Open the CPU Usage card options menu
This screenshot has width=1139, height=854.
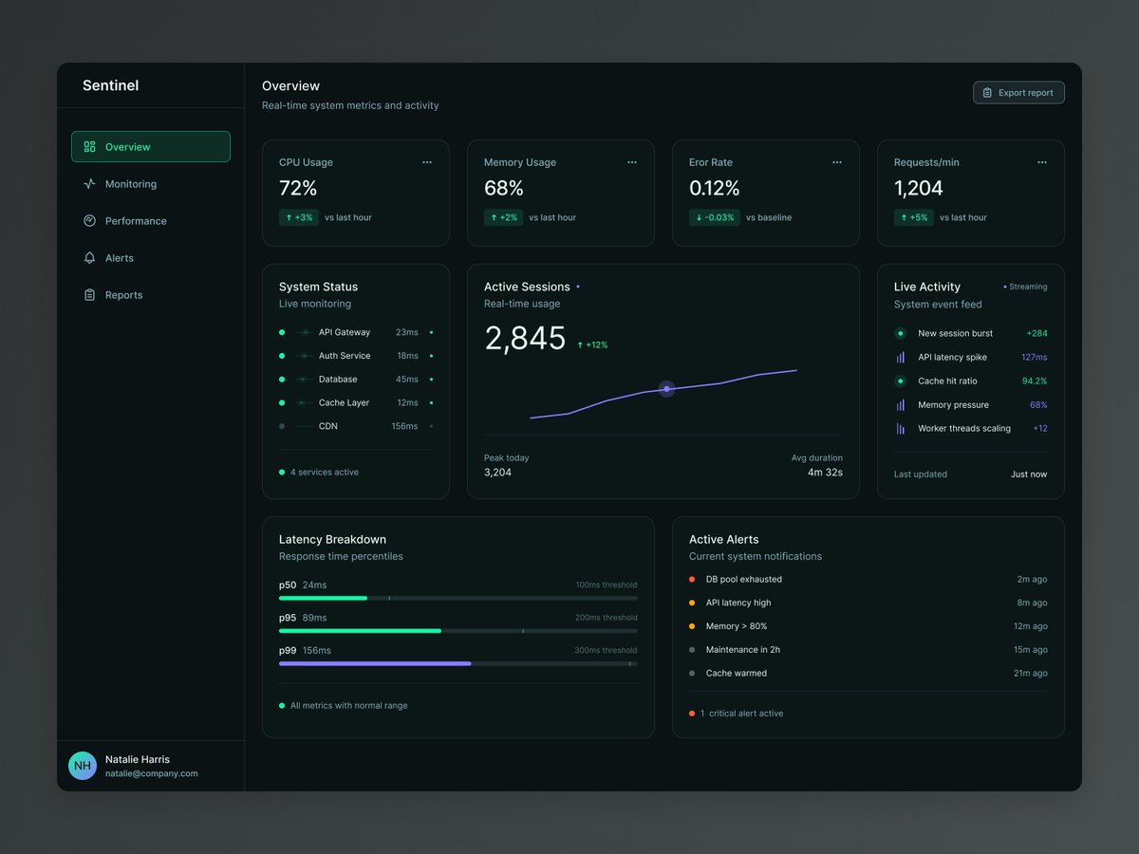(427, 162)
